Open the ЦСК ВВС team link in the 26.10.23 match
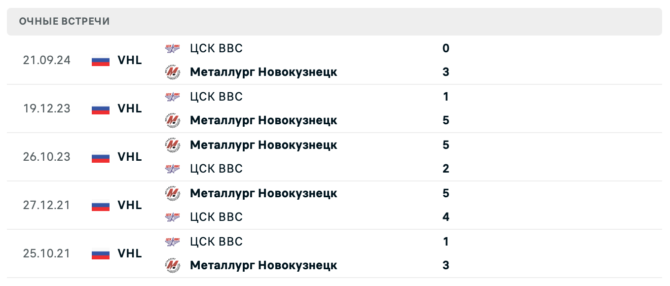Screen dimensions: 670x286 217,169
